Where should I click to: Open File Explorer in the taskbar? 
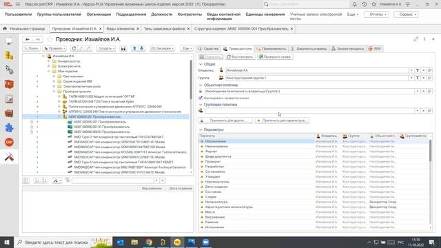click(135, 242)
